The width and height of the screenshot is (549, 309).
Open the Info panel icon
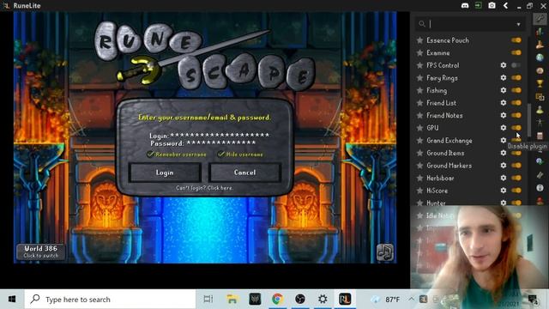(x=540, y=188)
